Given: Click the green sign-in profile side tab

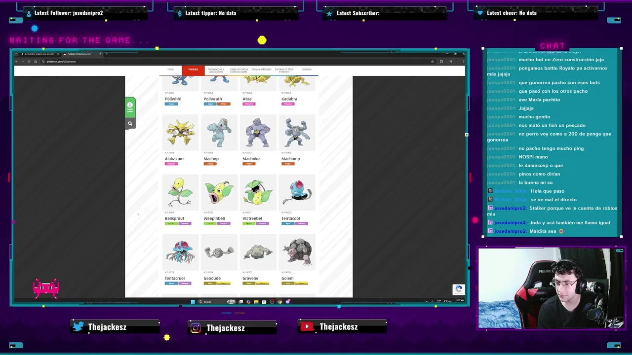Looking at the screenshot, I should [130, 107].
